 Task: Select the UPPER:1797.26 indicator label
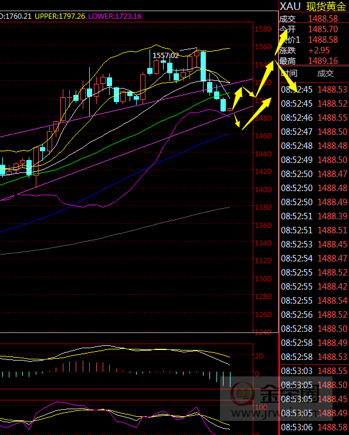(x=60, y=16)
